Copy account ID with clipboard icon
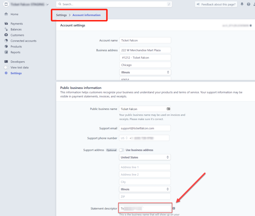 click(x=251, y=25)
